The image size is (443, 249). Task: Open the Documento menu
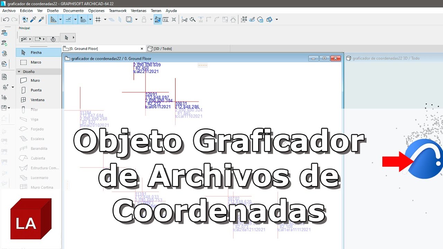click(x=73, y=11)
